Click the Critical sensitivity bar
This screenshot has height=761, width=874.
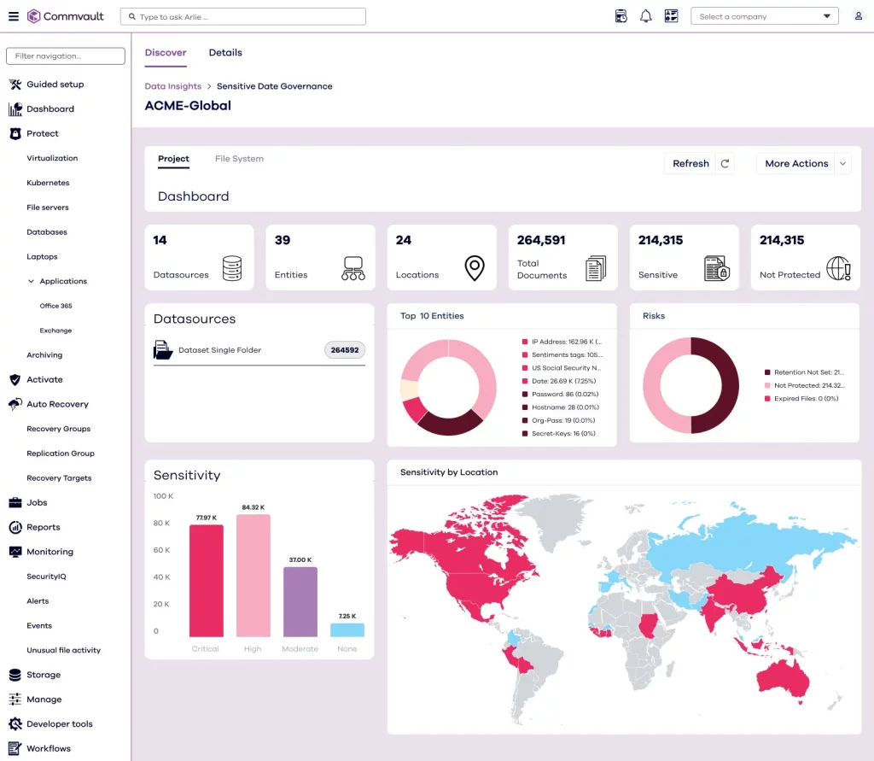click(x=206, y=580)
